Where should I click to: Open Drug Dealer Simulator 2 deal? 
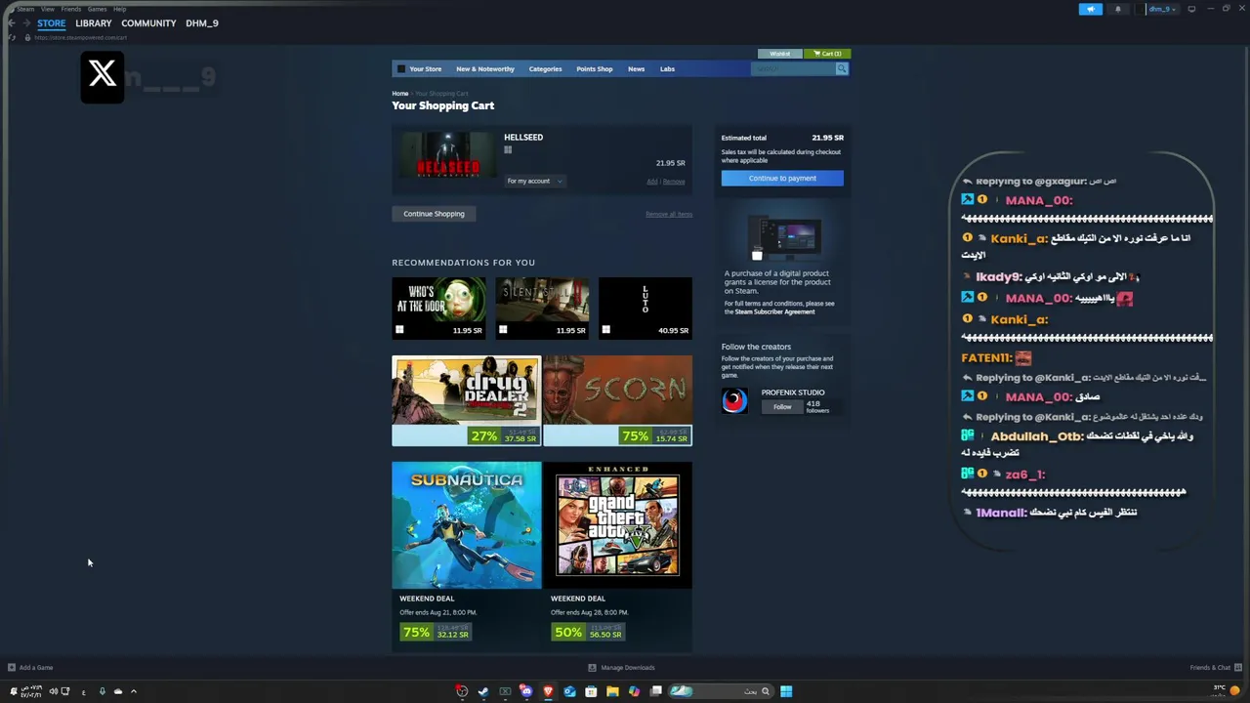[467, 400]
